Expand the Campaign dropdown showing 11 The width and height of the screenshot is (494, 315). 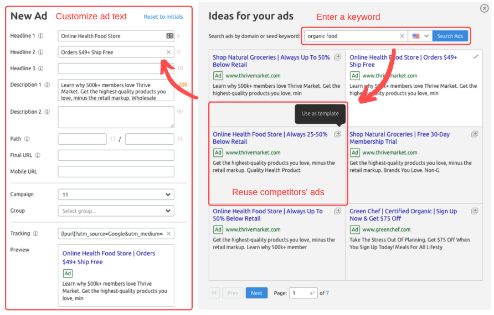point(116,195)
